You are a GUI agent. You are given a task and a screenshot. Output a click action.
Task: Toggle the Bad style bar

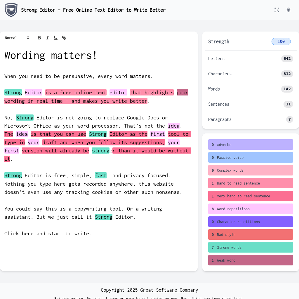[250, 234]
